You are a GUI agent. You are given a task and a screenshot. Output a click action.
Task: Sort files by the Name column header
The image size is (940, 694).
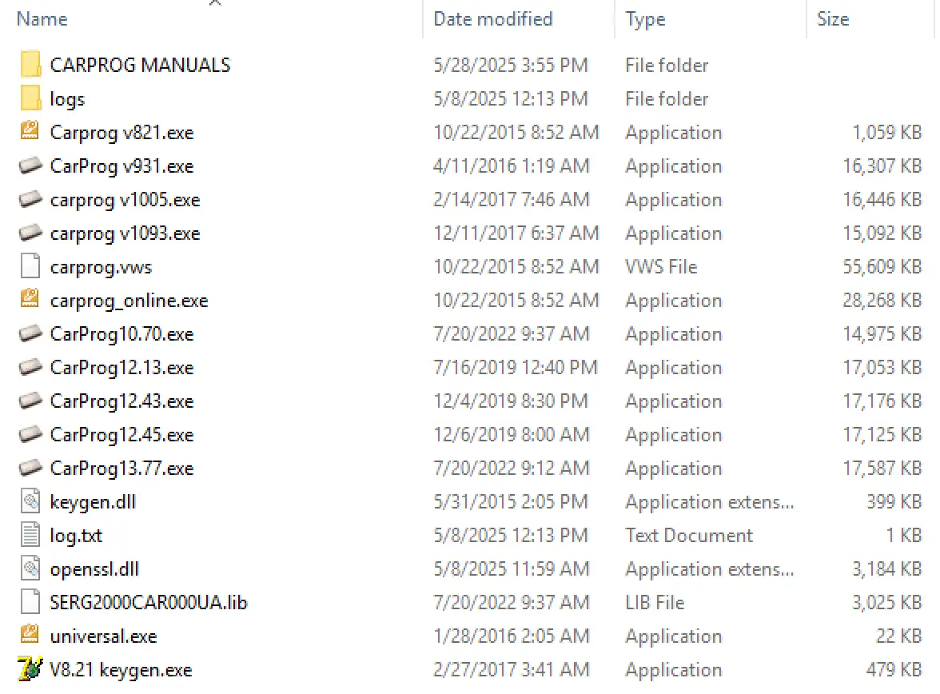pyautogui.click(x=42, y=19)
